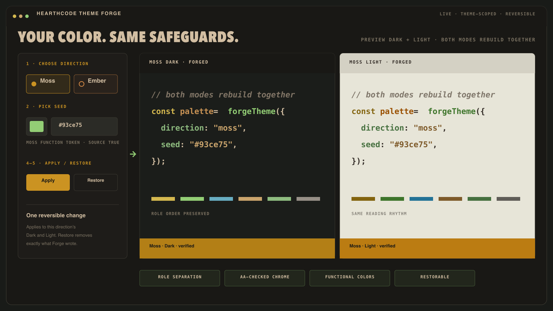Pick the forest green swatch in light palette
The width and height of the screenshot is (553, 311).
479,199
